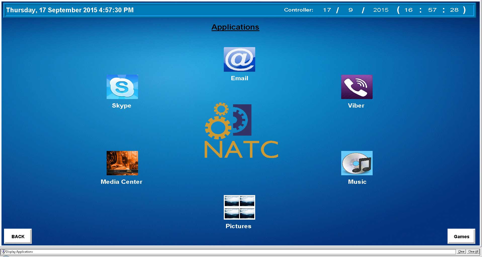Click the info icon beside Display Applications

tap(4, 251)
